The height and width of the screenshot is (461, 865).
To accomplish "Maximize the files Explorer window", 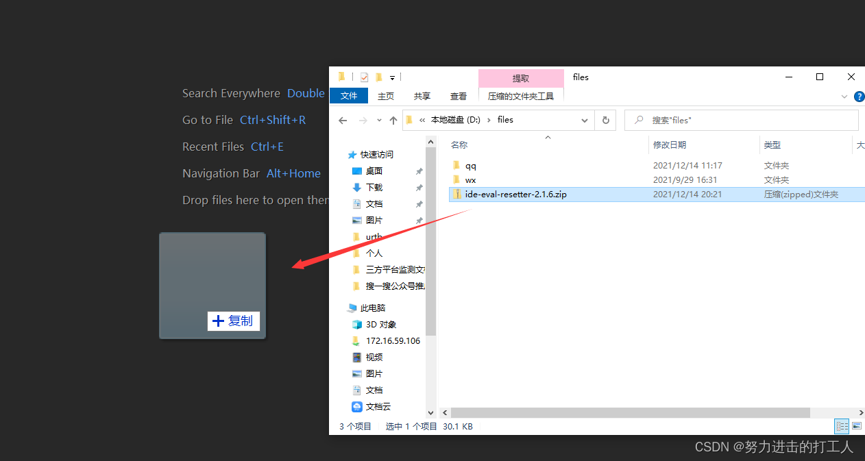I will pyautogui.click(x=820, y=77).
